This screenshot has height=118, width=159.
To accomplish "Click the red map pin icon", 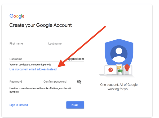I will [127, 68].
